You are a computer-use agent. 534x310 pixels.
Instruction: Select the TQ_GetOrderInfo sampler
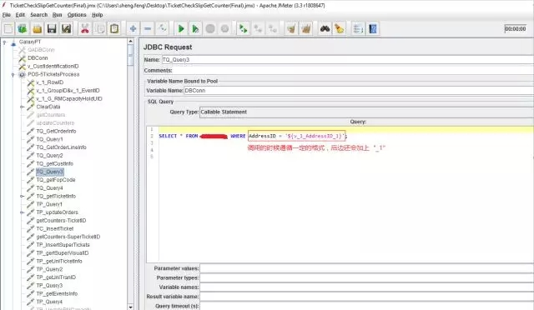pos(56,132)
